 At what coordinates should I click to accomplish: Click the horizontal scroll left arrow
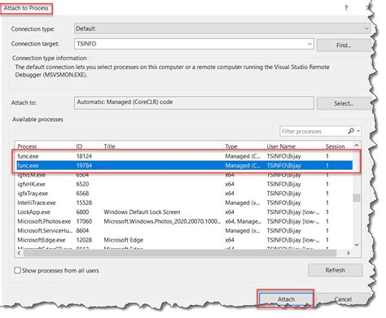point(19,253)
